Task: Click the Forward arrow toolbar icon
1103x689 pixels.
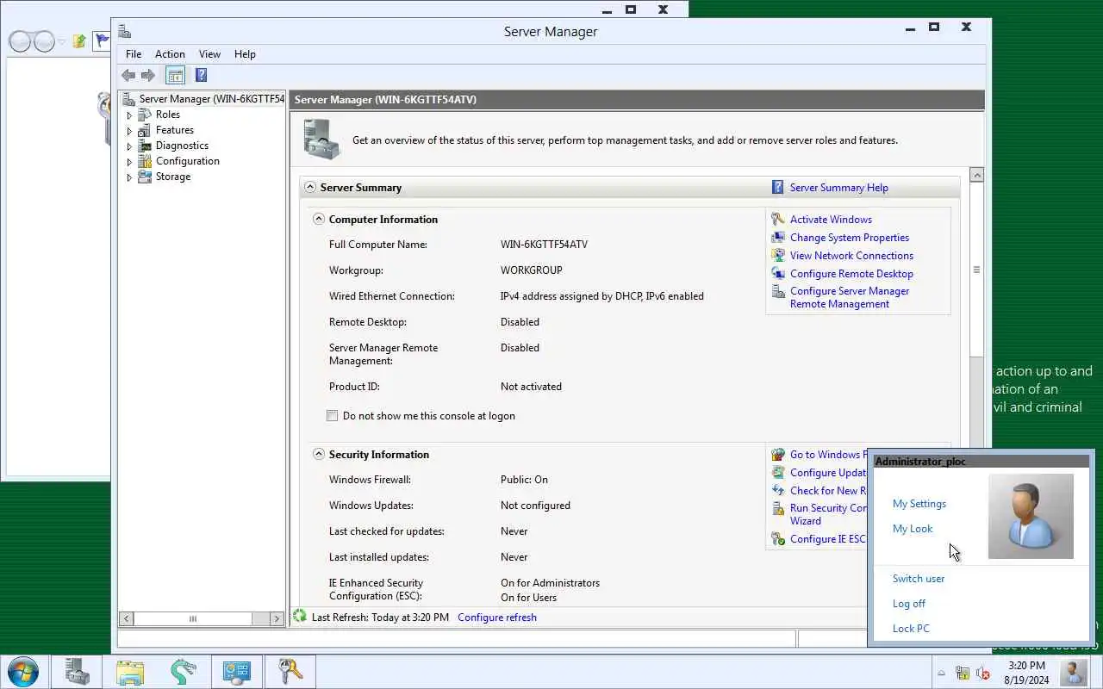Action: coord(148,76)
